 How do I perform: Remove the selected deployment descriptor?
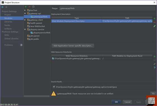pos(154,22)
